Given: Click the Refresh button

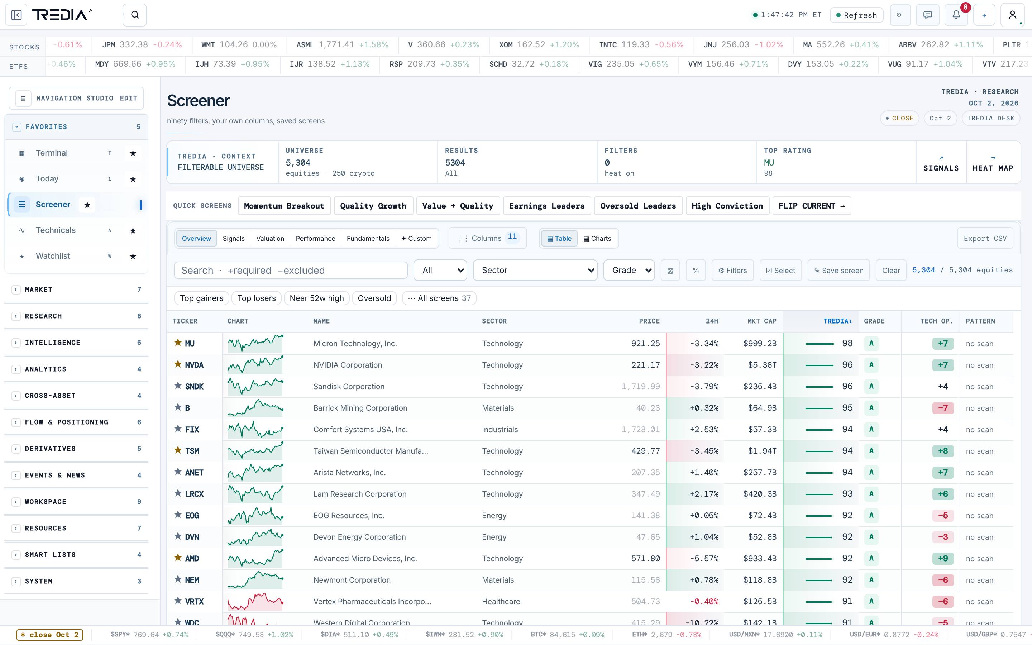Looking at the screenshot, I should pos(856,15).
